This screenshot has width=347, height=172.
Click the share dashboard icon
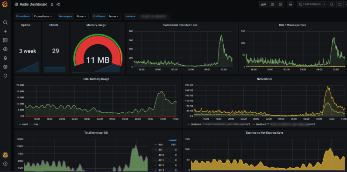tap(58, 4)
